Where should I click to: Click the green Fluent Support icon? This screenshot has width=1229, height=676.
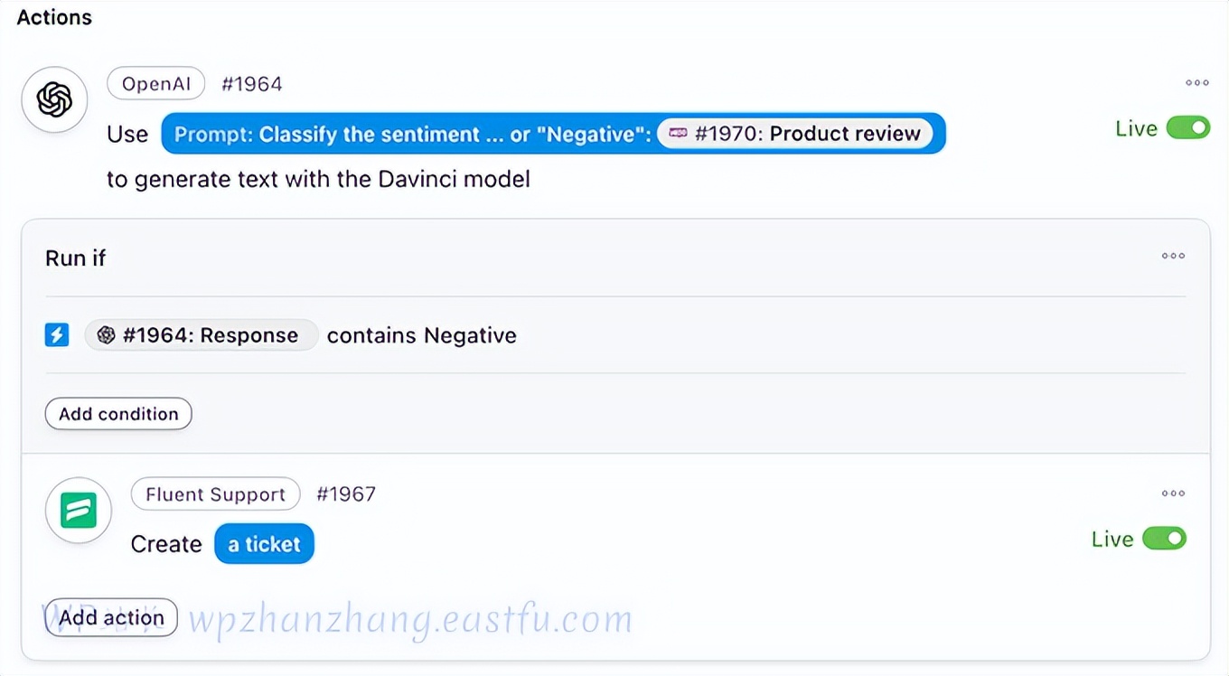point(79,511)
